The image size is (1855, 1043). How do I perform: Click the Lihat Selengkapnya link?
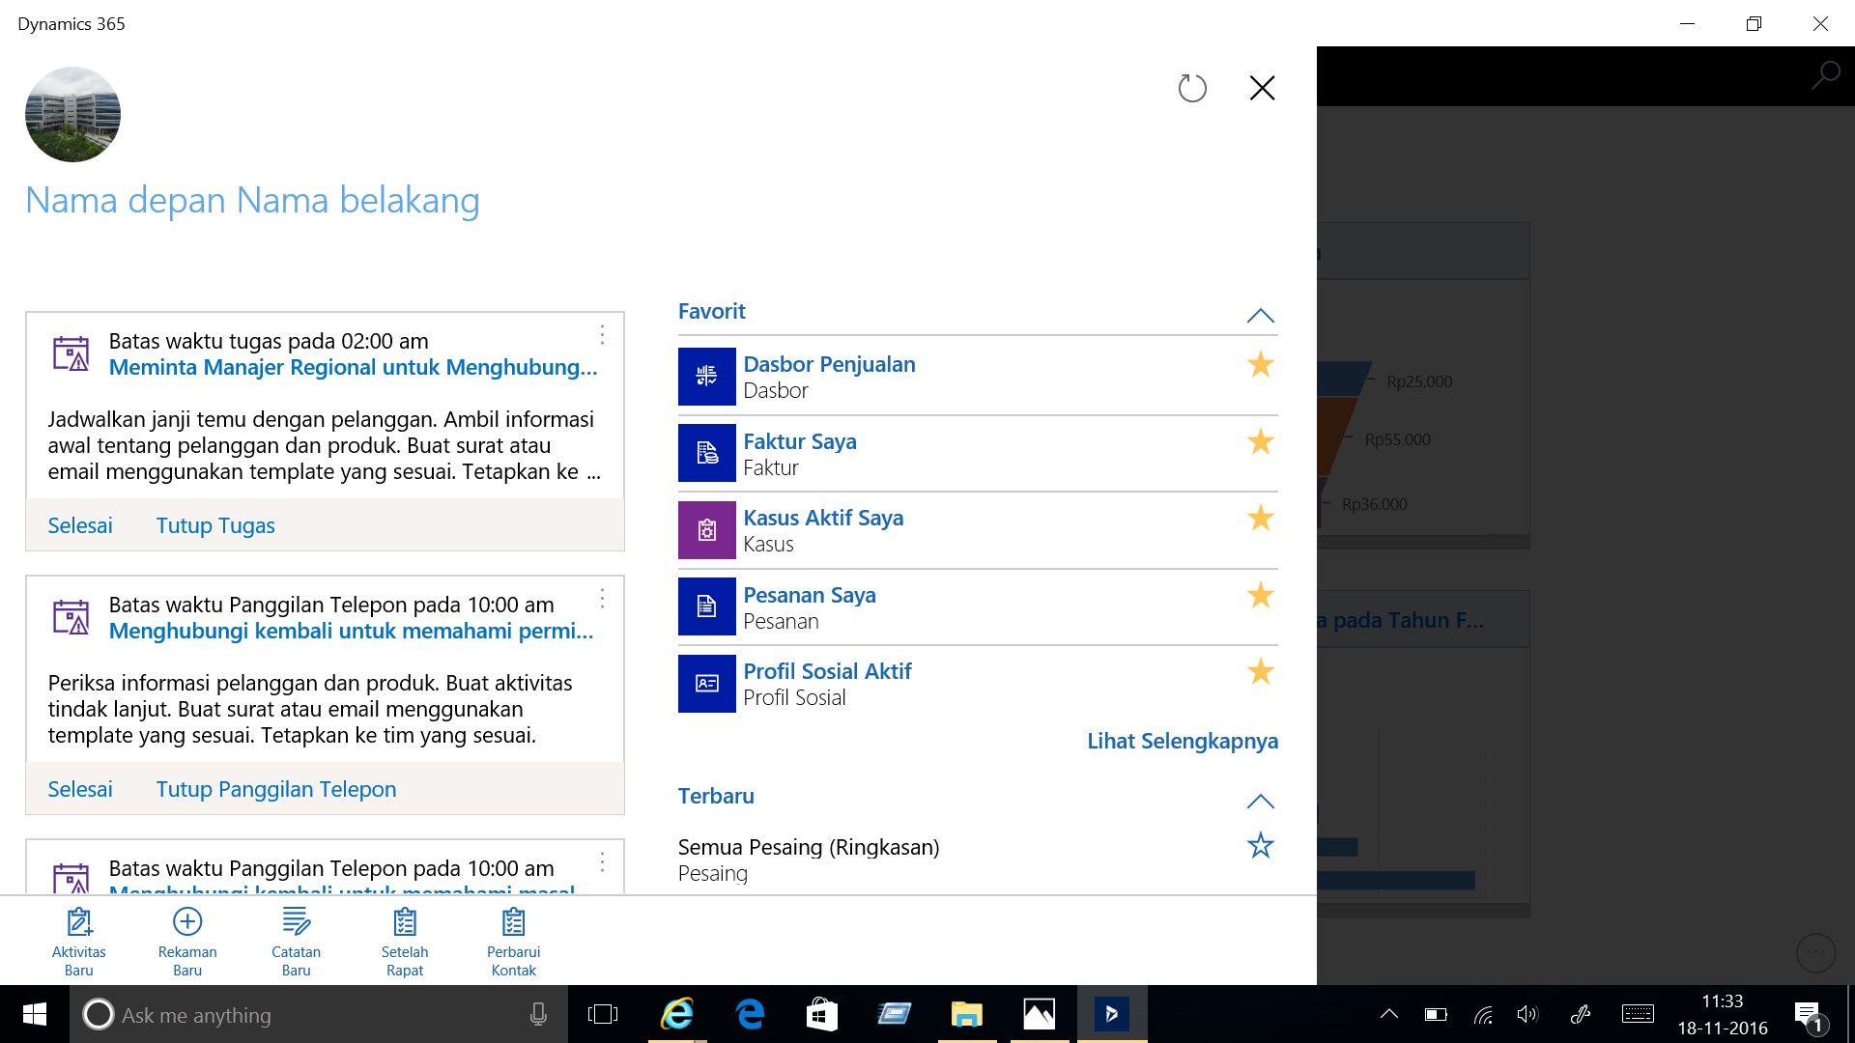click(x=1182, y=742)
